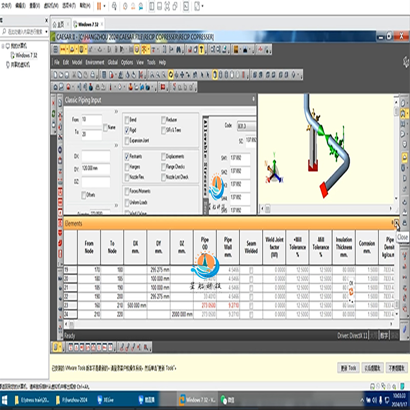The image size is (410, 410).
Task: Click the Cut scissors icon in toolbar
Action: click(x=74, y=75)
